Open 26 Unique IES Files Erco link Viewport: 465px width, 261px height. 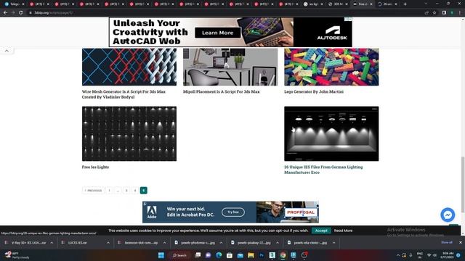pyautogui.click(x=323, y=170)
